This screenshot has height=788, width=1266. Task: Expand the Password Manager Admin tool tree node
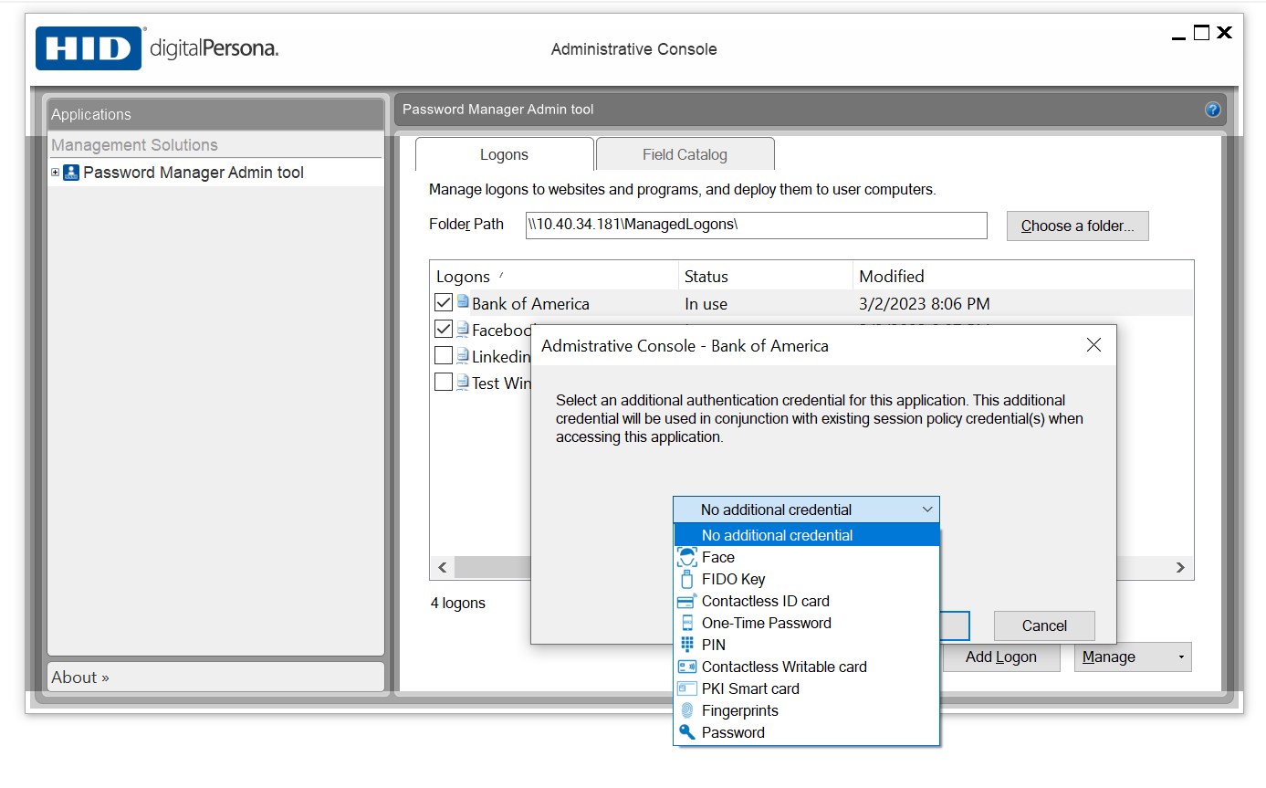[x=56, y=173]
